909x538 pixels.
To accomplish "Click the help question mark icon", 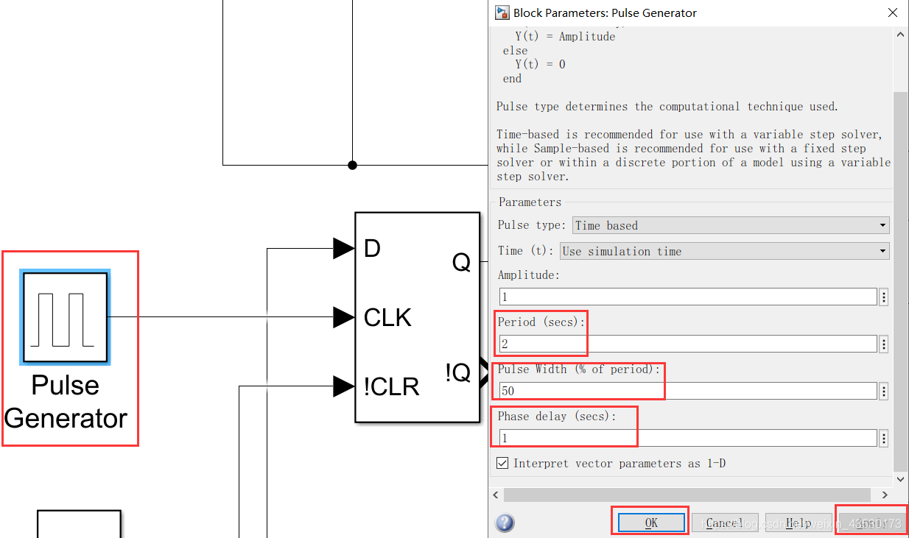I will tap(505, 523).
